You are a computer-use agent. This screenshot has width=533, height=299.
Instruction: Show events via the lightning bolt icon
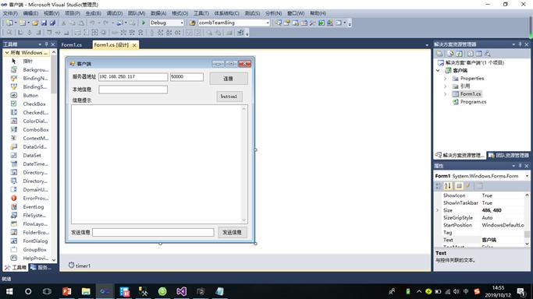point(468,186)
